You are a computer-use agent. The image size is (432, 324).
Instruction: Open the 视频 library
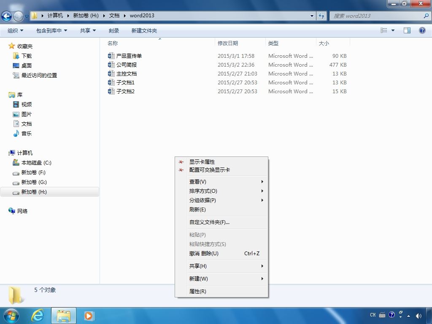(x=23, y=105)
